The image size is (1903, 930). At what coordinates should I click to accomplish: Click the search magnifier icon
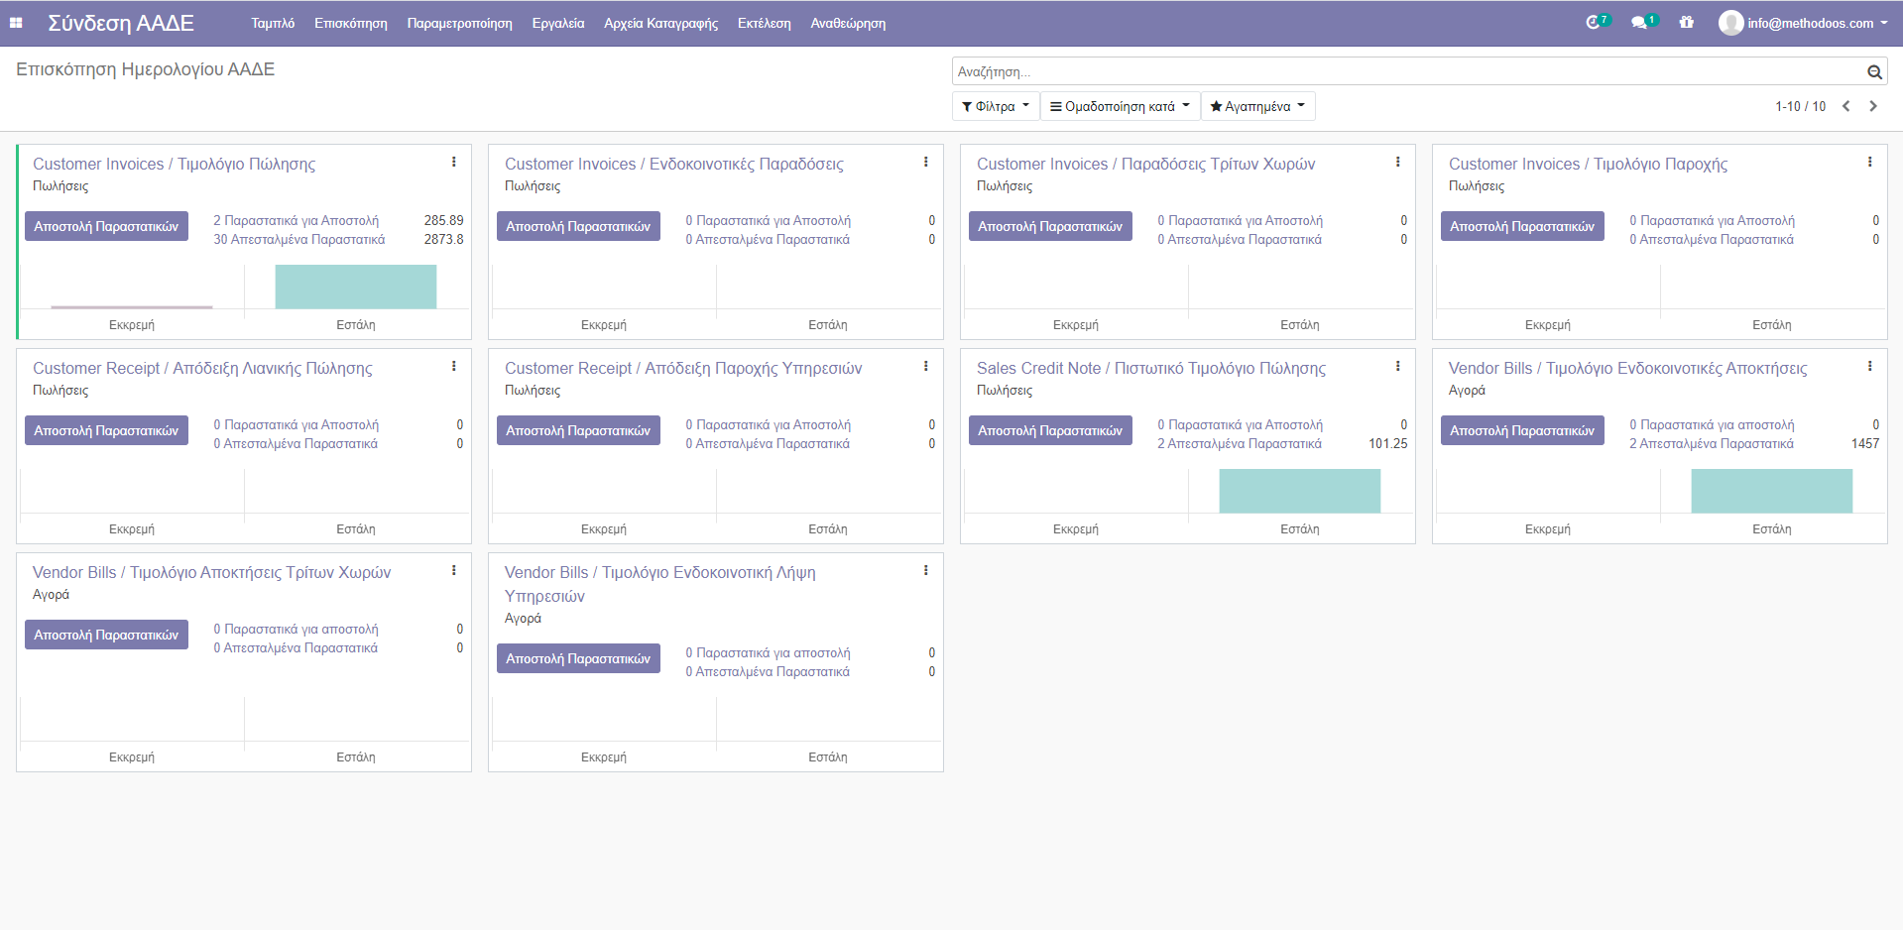[1874, 71]
